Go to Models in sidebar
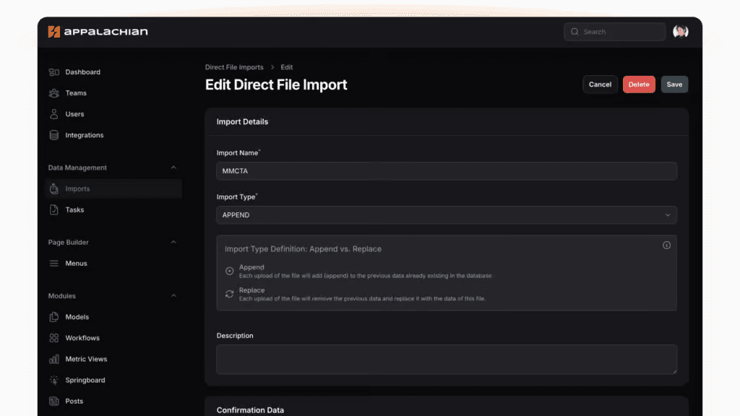Screen dimensions: 740x416 coord(77,317)
